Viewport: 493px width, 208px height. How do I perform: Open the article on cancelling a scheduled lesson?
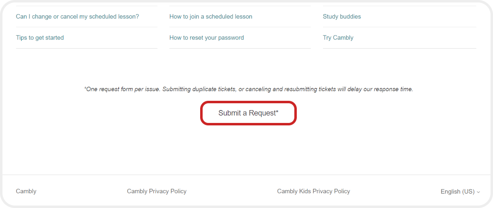77,17
